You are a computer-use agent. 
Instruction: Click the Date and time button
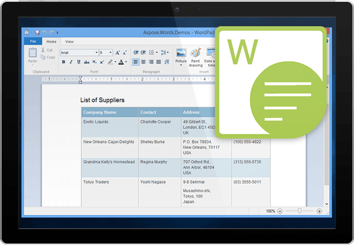pyautogui.click(x=210, y=58)
